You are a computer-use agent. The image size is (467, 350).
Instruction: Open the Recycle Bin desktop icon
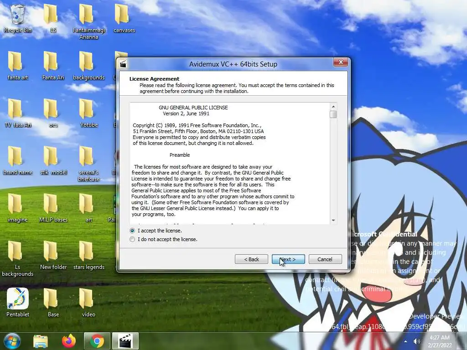click(18, 18)
